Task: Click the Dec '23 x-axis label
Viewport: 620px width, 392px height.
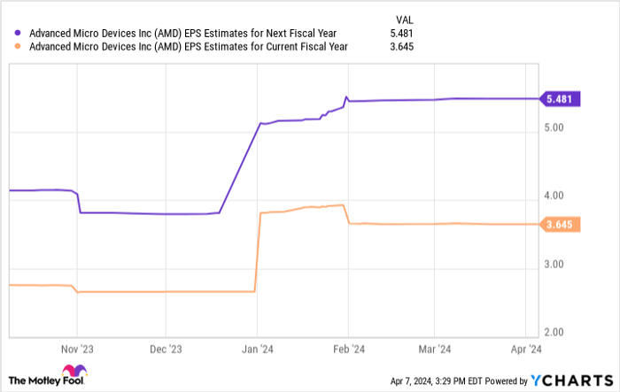Action: pos(166,349)
